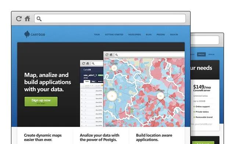Select the large +5 cluster marker on the map
235x144 pixels.
tap(112, 96)
